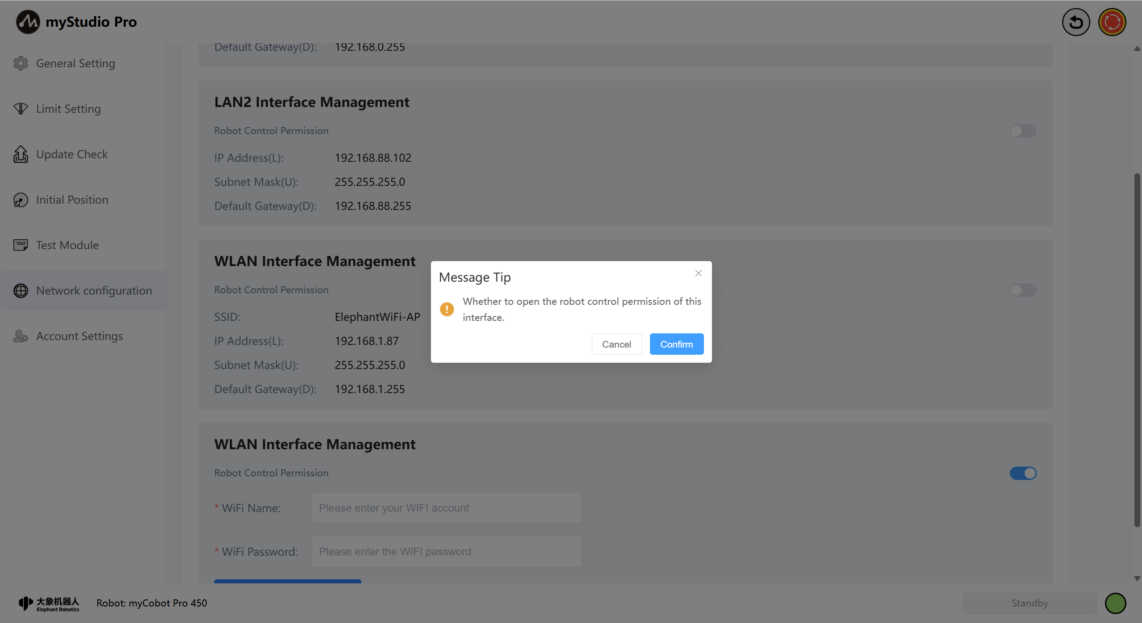Viewport: 1142px width, 623px height.
Task: Click scrollbar up arrow
Action: (x=1137, y=49)
